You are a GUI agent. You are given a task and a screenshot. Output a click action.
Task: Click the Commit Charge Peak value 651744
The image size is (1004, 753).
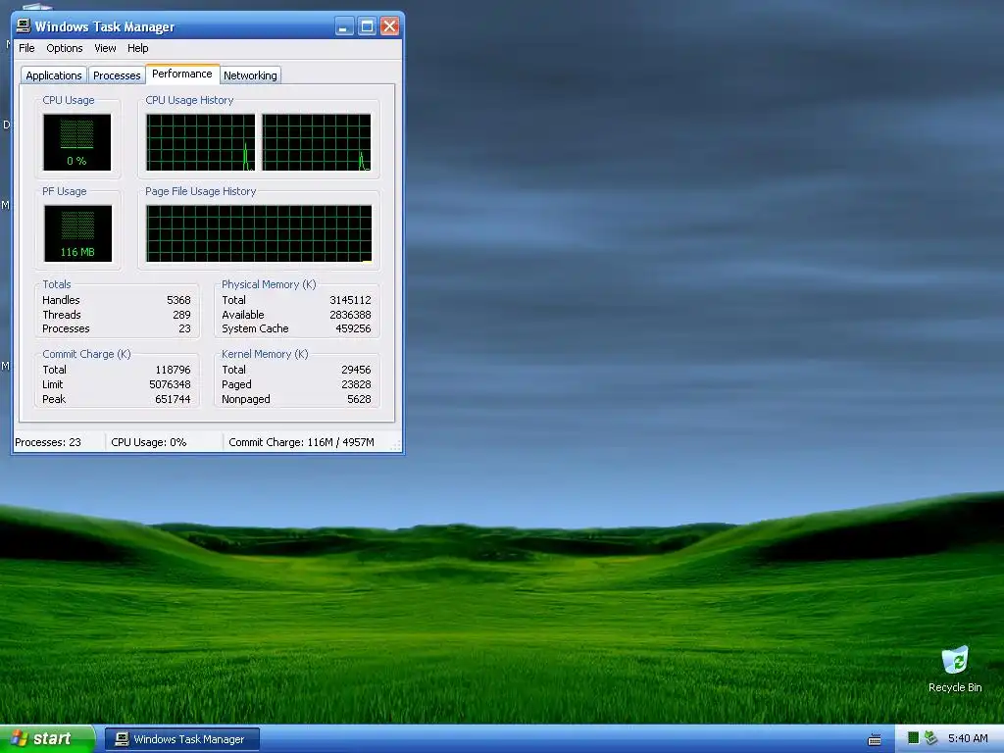point(173,400)
